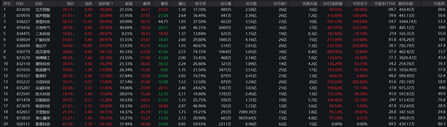
Task: Sort by the 流通市值 column header
Action: [x=310, y=4]
